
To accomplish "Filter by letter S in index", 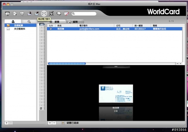I will coord(42,83).
